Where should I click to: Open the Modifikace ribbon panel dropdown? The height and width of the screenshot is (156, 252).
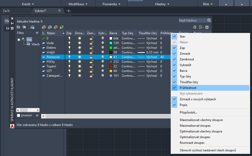click(78, 4)
